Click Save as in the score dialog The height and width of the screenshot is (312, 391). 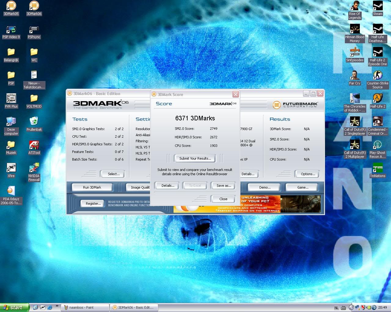224,186
